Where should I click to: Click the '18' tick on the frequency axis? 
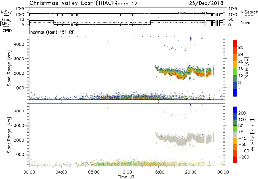[x=22, y=19]
